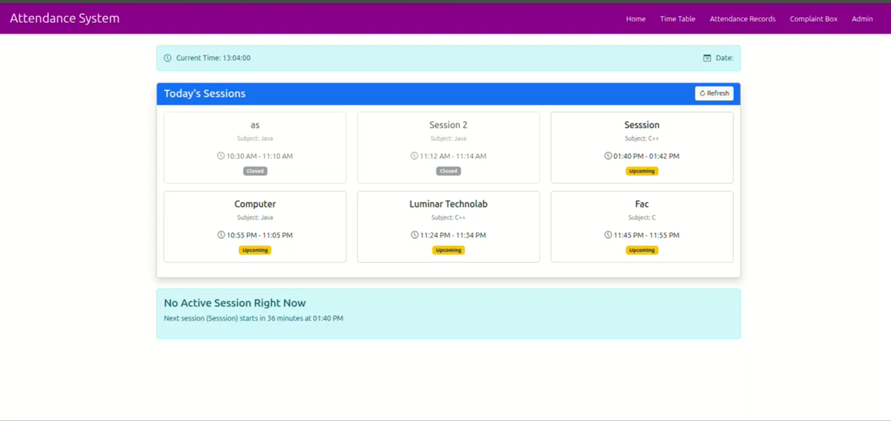Click Subject: Java on Computer card
The width and height of the screenshot is (891, 421).
point(255,217)
